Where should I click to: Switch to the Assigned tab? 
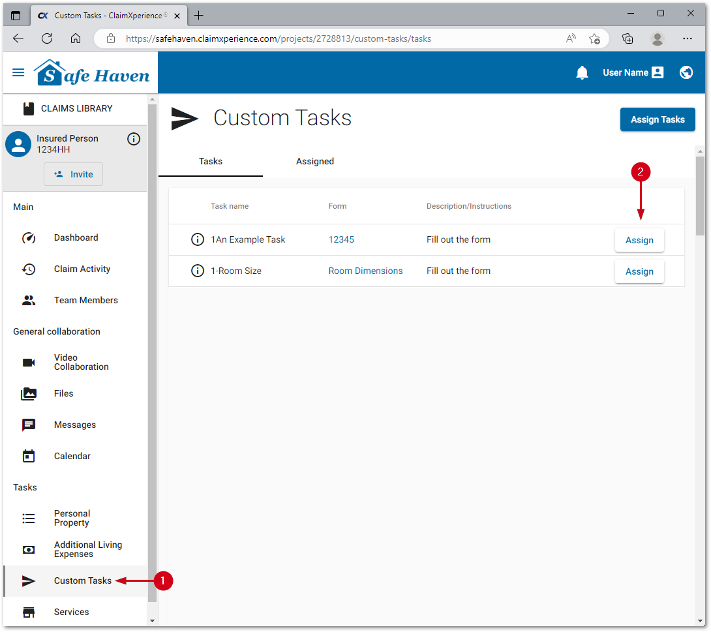(315, 161)
